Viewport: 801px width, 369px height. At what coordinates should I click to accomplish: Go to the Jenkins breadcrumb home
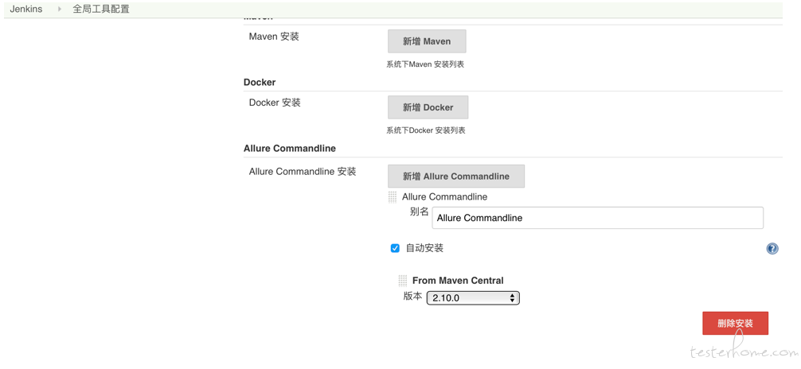click(26, 10)
